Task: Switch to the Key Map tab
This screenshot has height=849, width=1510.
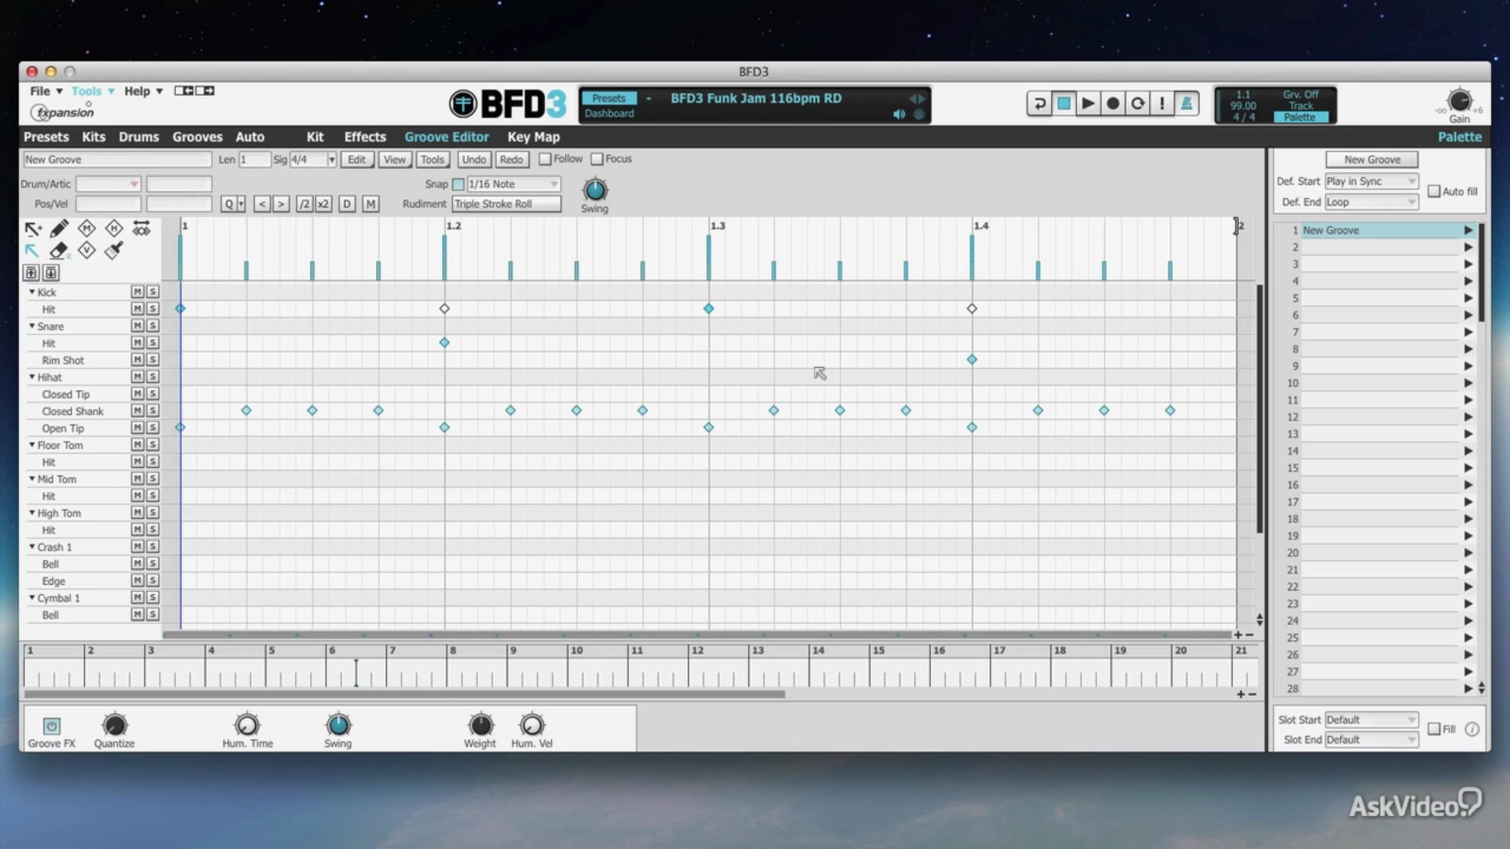Action: [x=533, y=137]
